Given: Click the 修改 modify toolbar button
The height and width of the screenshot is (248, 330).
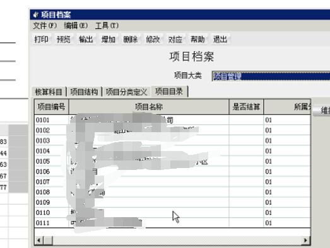Looking at the screenshot, I should click(x=153, y=39).
